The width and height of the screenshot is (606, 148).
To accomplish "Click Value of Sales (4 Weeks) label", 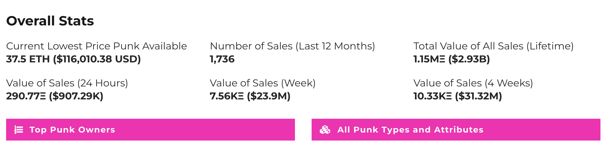I will 473,83.
